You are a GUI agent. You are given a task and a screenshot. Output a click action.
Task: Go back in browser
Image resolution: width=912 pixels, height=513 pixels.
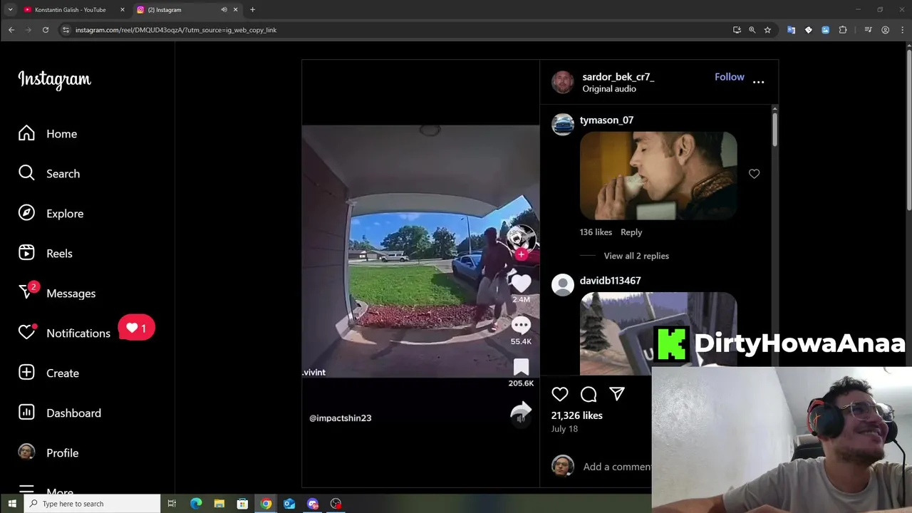(x=11, y=30)
